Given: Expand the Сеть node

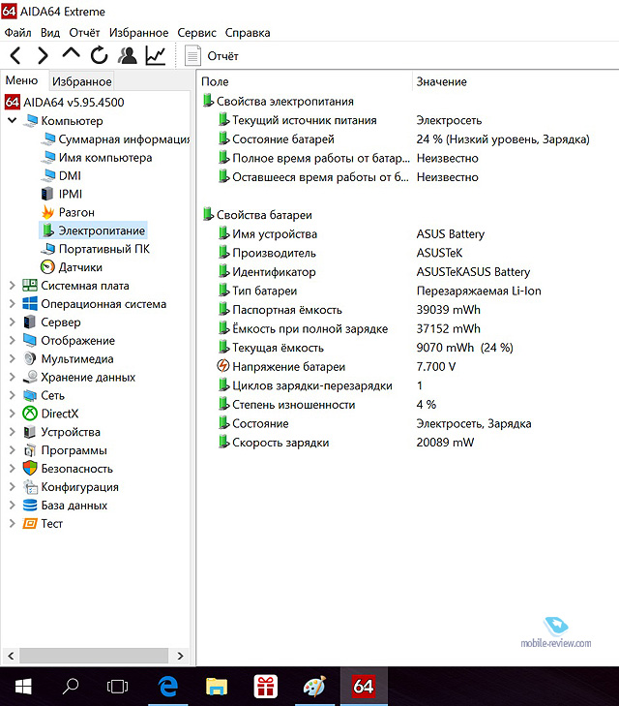Looking at the screenshot, I should 13,395.
